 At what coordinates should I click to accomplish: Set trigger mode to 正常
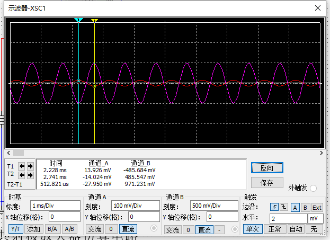275,229
